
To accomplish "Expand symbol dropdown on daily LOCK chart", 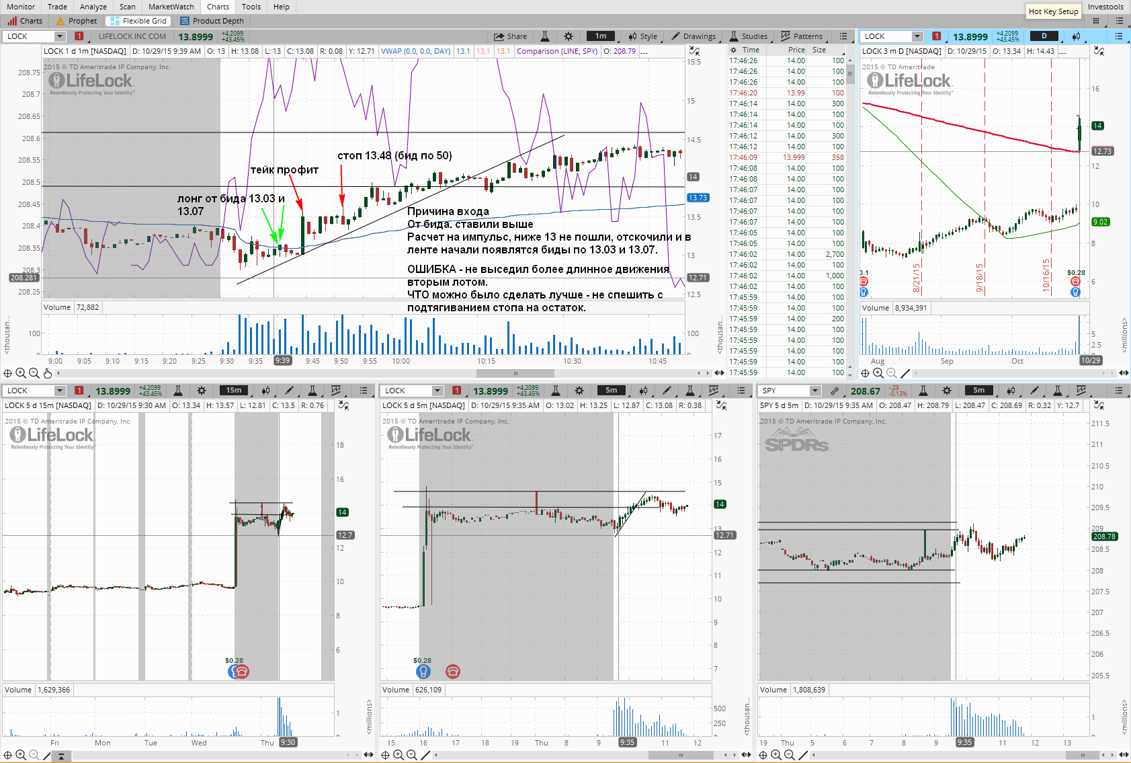I will (917, 36).
